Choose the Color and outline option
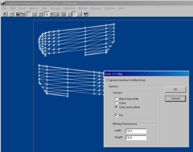The image size is (193, 152). click(x=127, y=107)
